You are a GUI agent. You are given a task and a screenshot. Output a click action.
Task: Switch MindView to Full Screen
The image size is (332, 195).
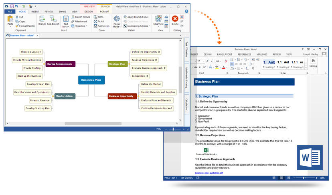click(101, 26)
